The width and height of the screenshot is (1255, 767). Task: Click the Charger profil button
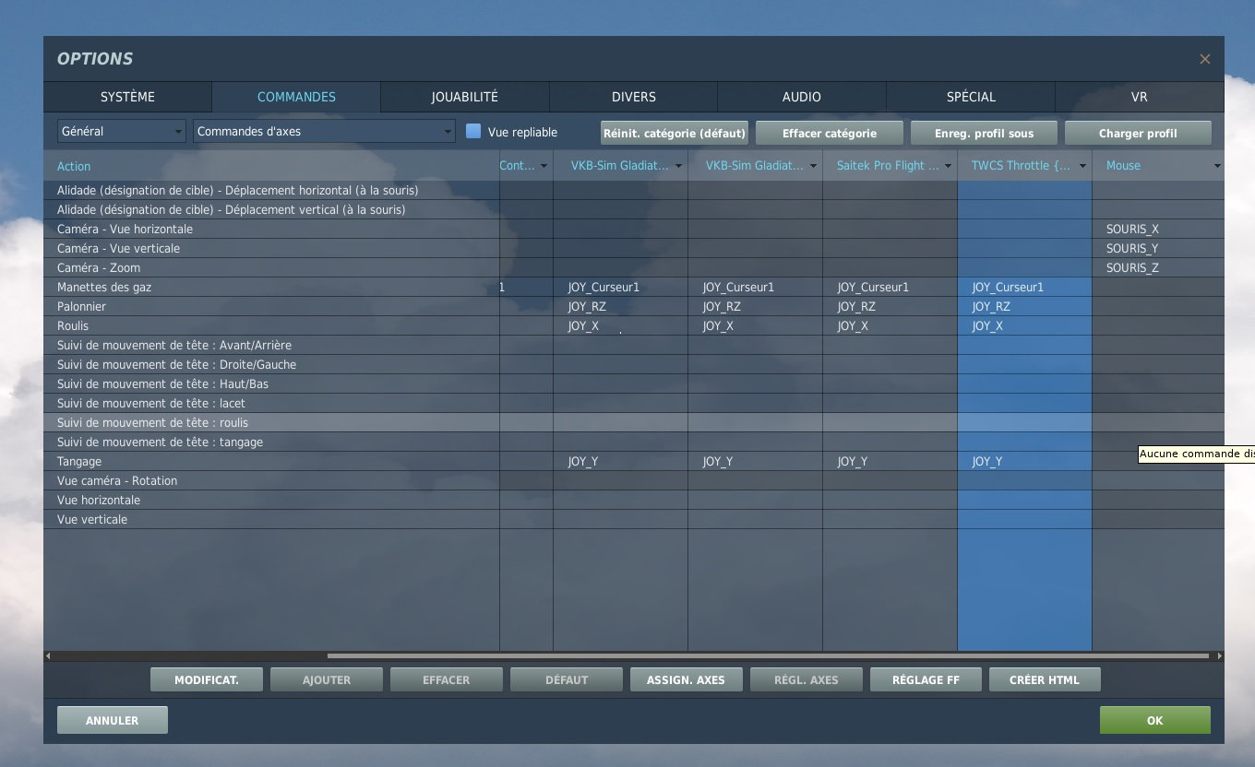coord(1138,133)
